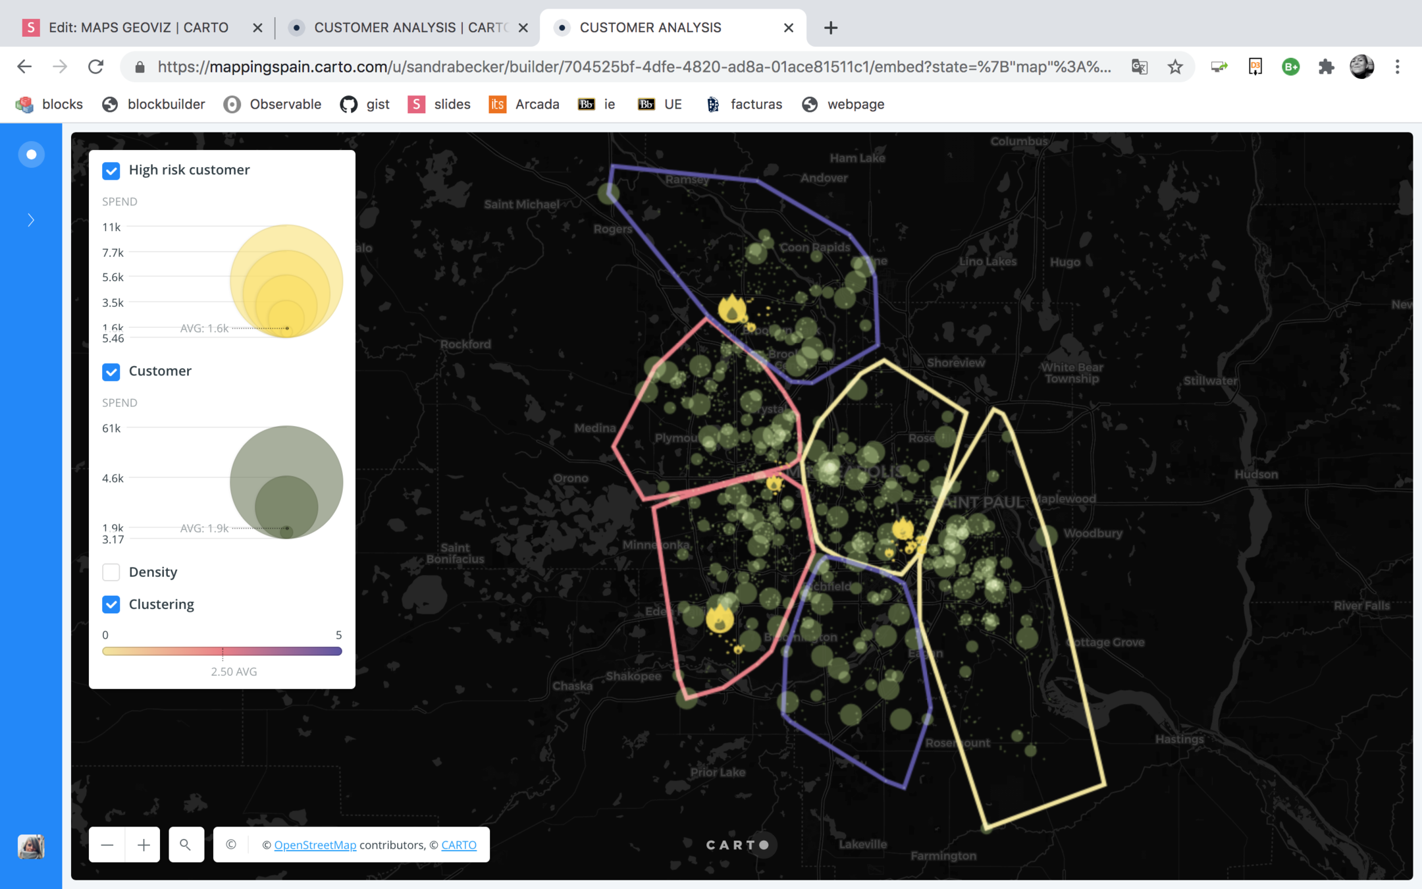Screen dimensions: 1422x889
Task: Open the map search magnifier
Action: 186,845
